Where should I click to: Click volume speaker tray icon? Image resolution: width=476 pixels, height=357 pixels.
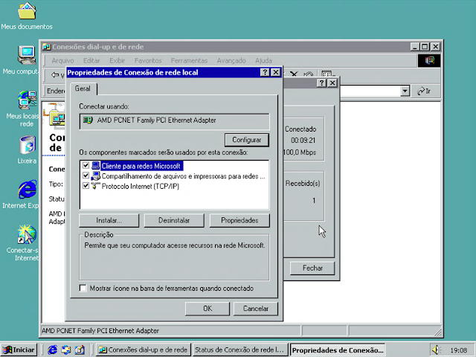tap(436, 350)
